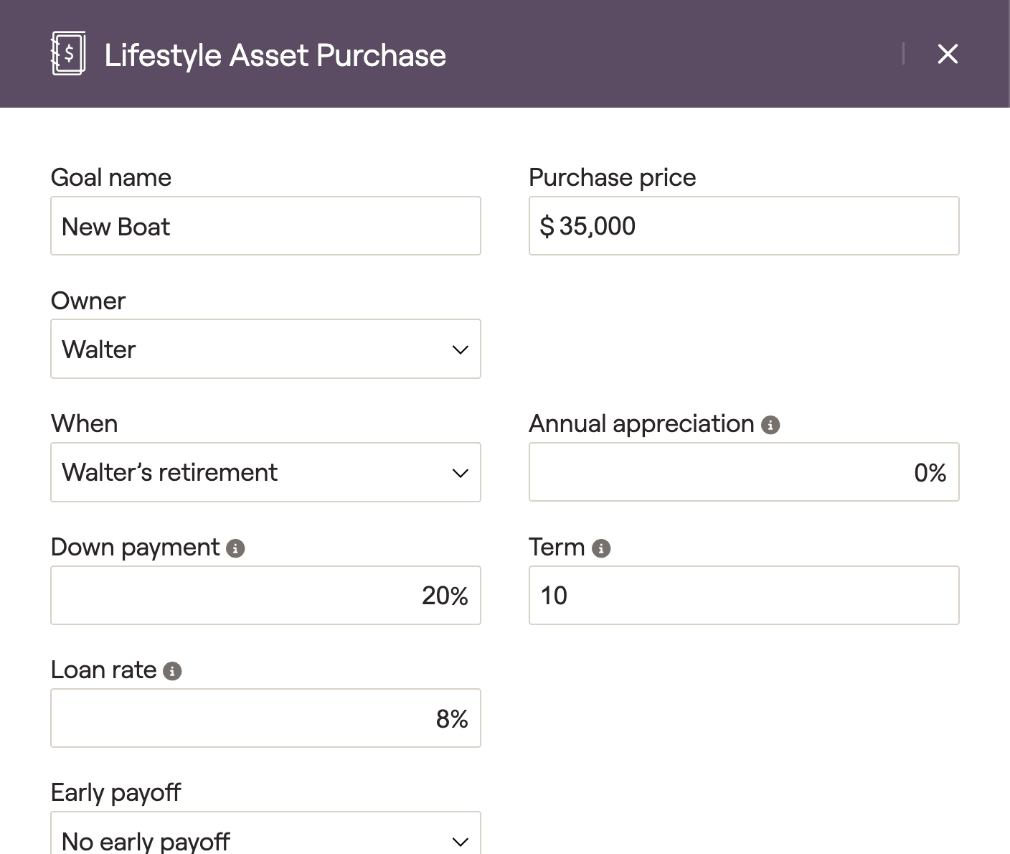This screenshot has height=854, width=1010.
Task: Click the Owner dropdown chevron arrow
Action: [x=461, y=350]
